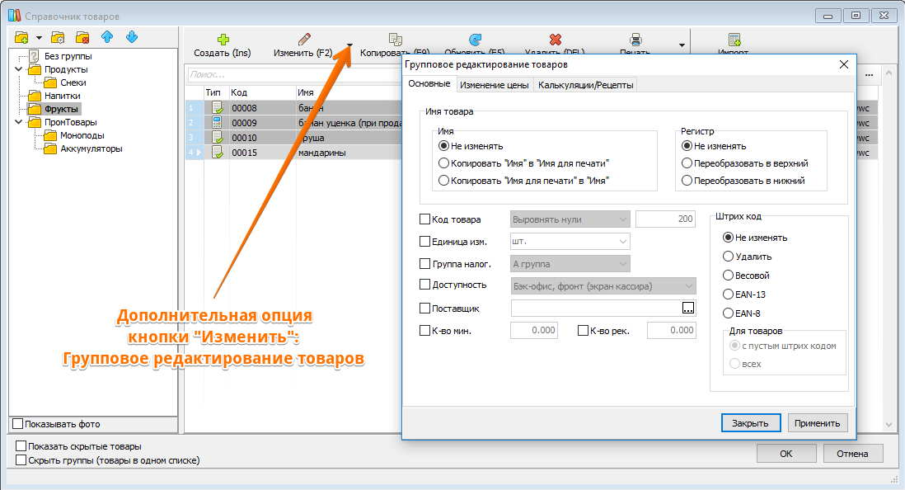Enable the Доступность checkbox

[424, 285]
